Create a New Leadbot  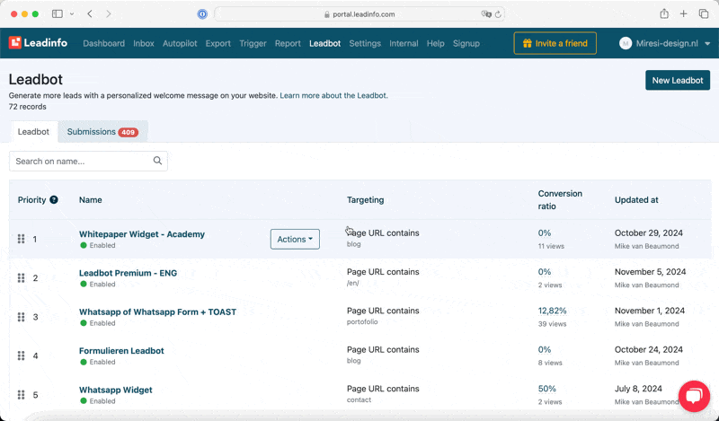[x=678, y=80]
